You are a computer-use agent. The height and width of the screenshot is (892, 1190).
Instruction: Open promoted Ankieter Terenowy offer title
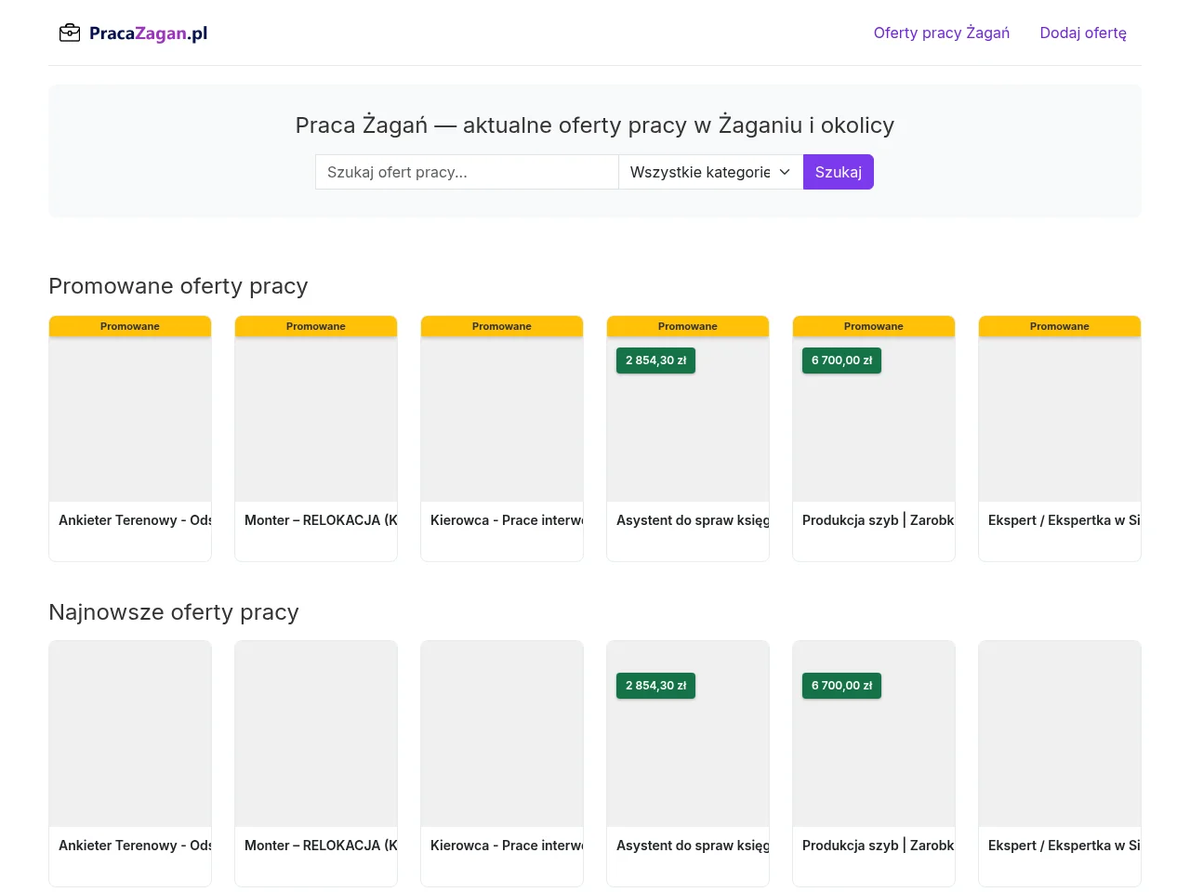pos(135,520)
